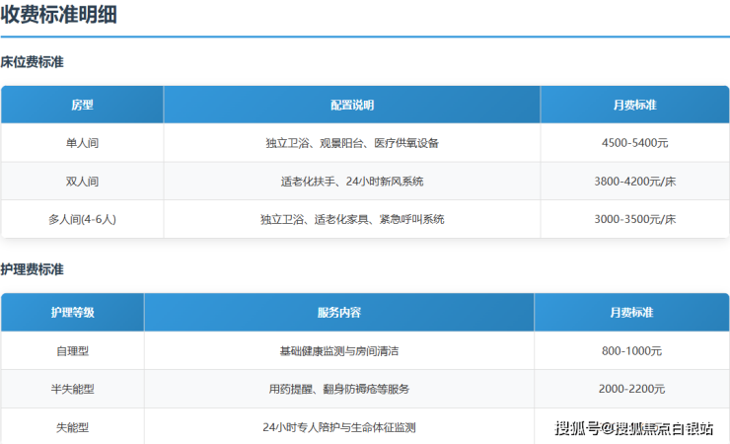Select the 双人间 row label
The width and height of the screenshot is (730, 444).
82,182
